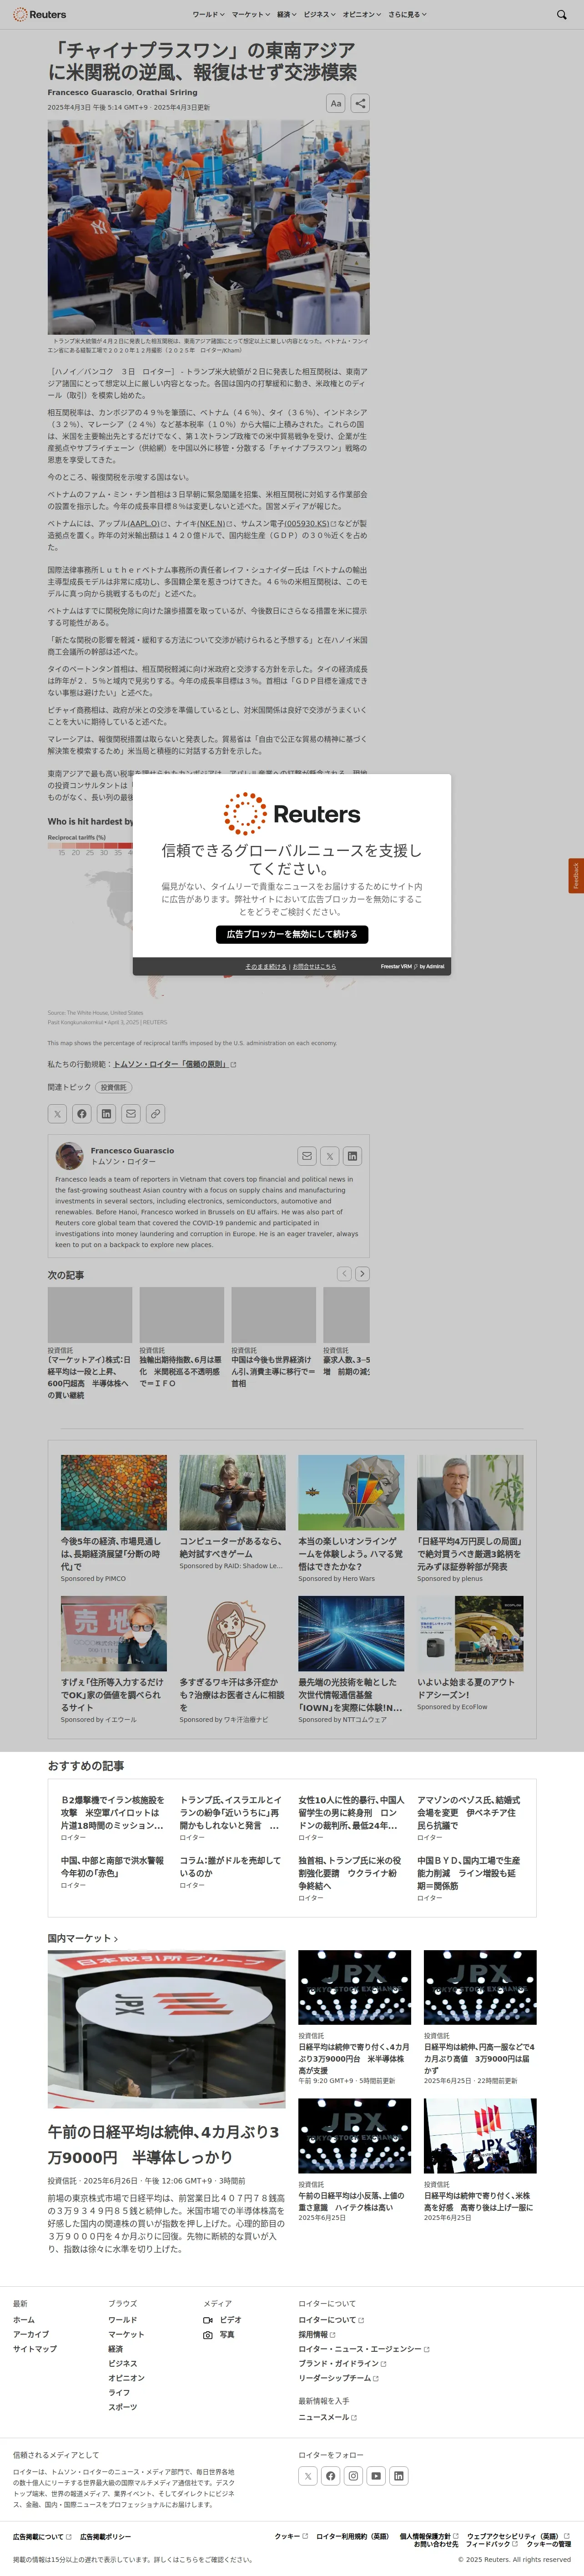Open headline 午前の日経平均は続伸、4カ月ぶり3万9000円
584x2576 pixels.
coord(165,2144)
